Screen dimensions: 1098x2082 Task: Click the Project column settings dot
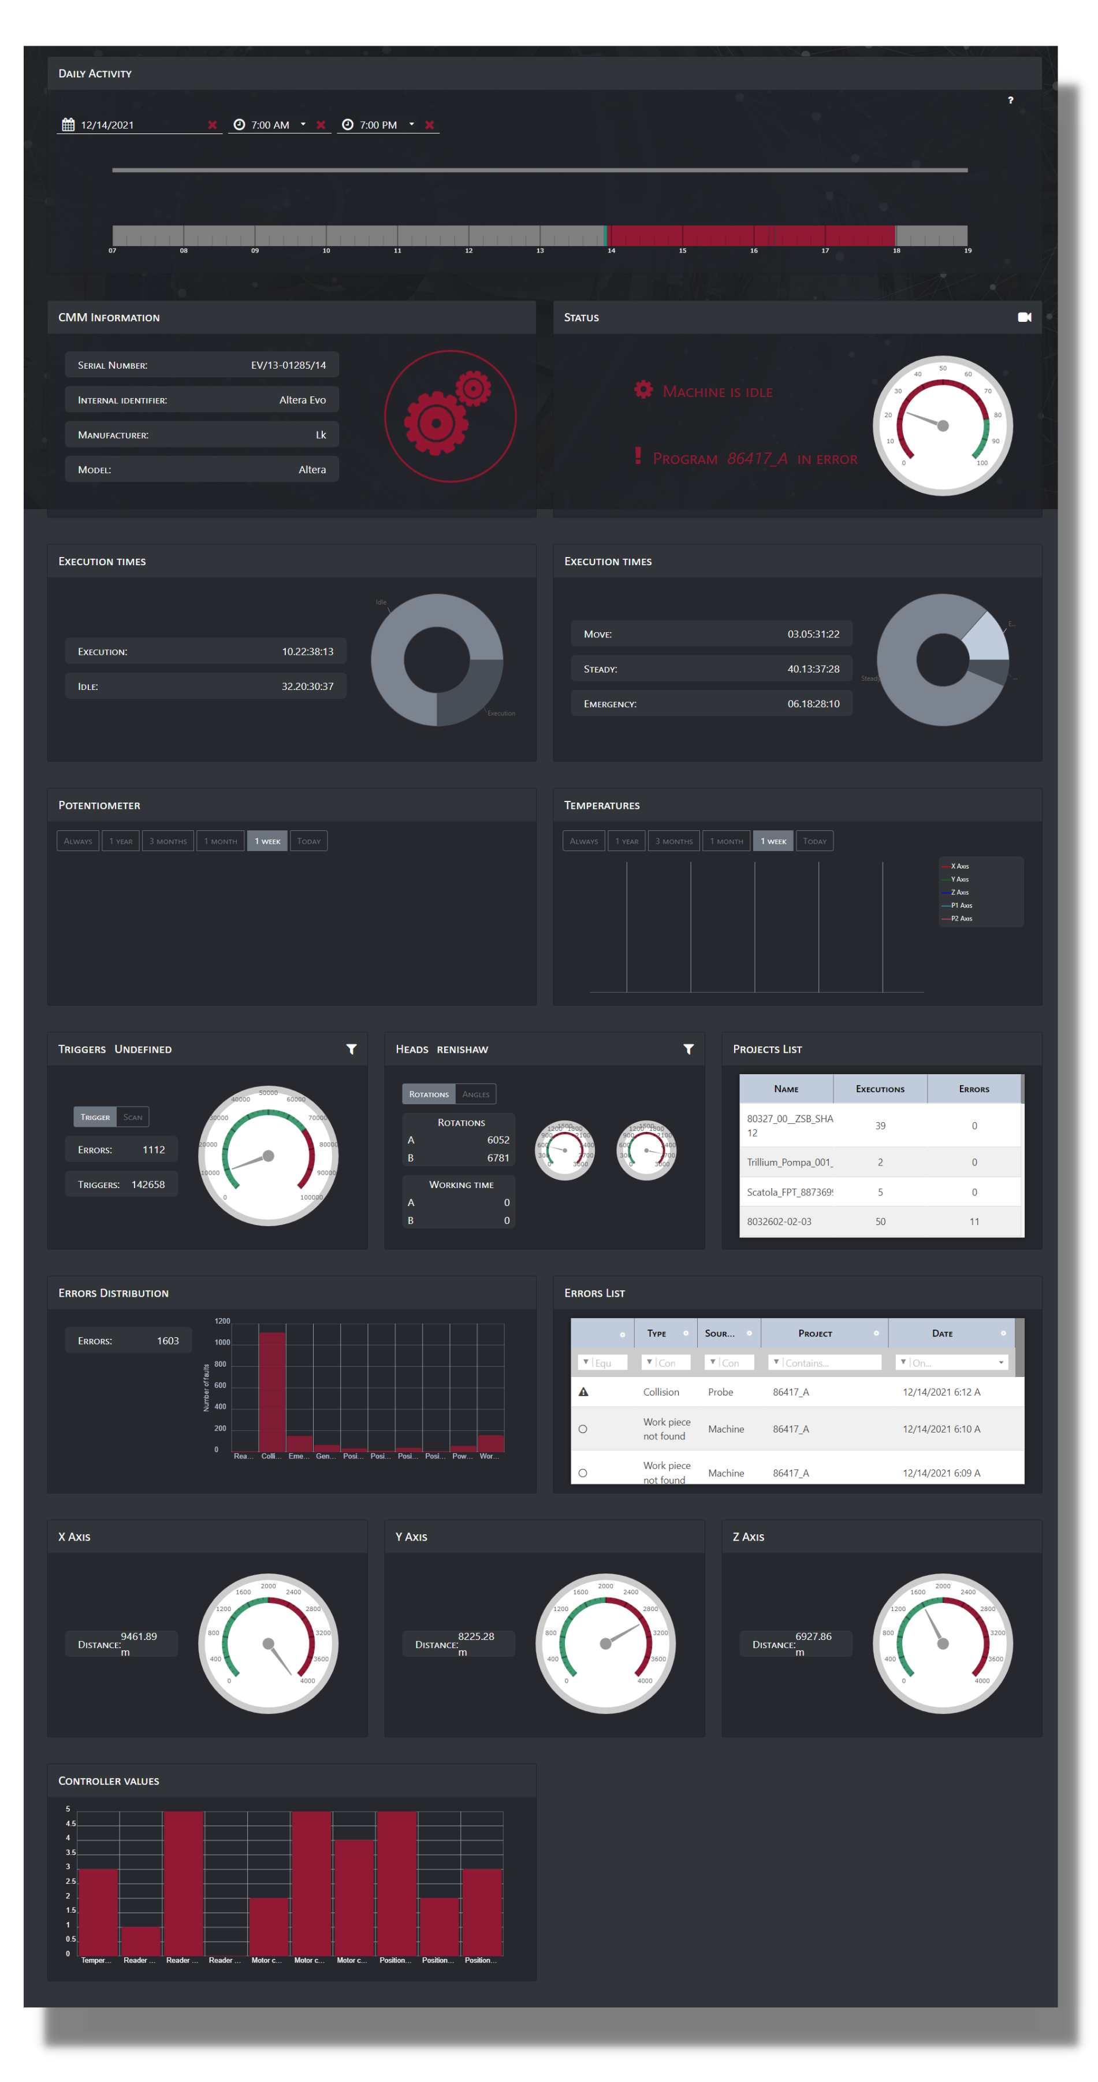876,1333
